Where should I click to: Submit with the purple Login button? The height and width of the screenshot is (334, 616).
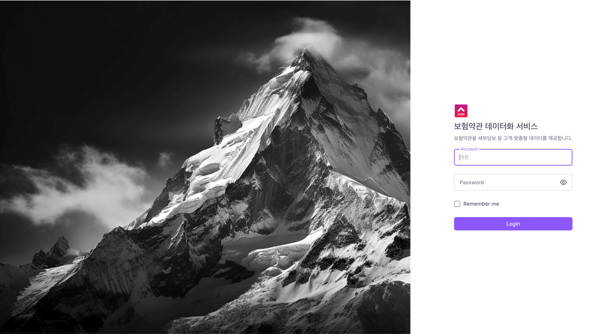(x=513, y=224)
